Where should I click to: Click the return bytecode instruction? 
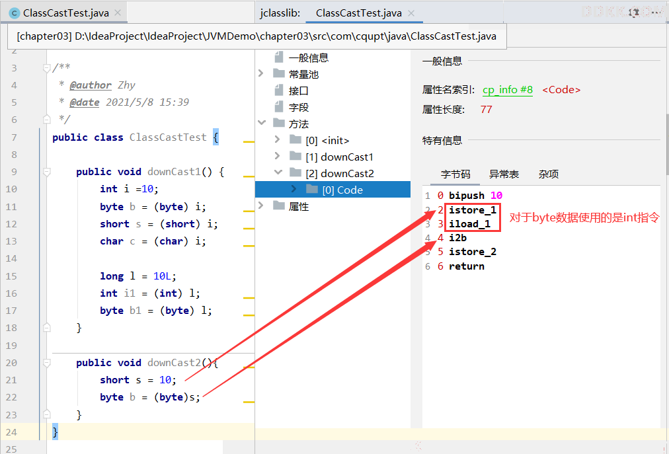(x=466, y=266)
